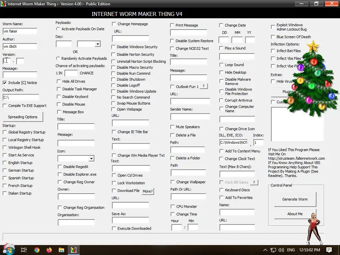Check the Lock Workstation option
This screenshot has height=255, width=340.
click(114, 183)
